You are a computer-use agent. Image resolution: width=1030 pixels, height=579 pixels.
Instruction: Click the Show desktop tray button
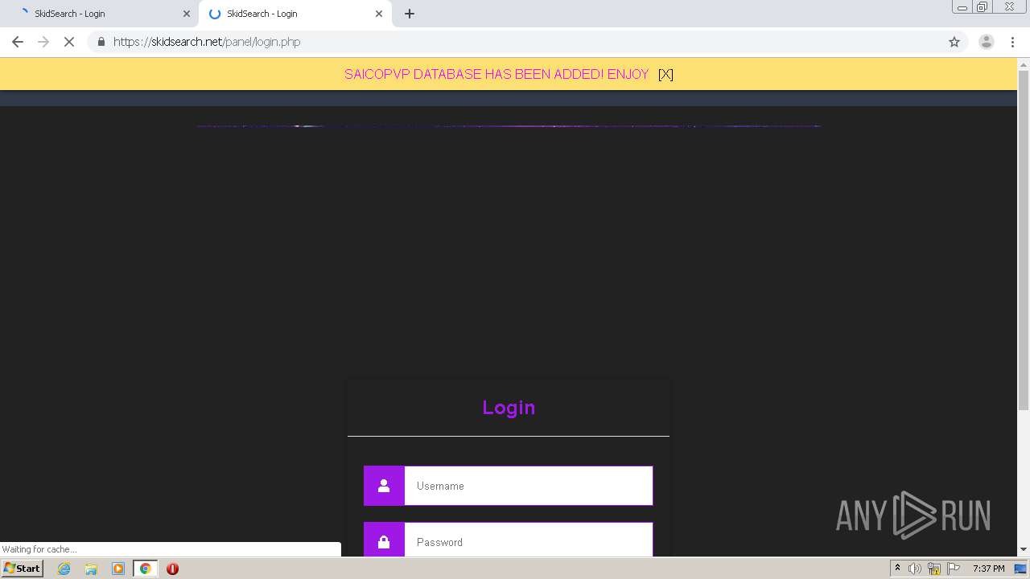[1020, 569]
